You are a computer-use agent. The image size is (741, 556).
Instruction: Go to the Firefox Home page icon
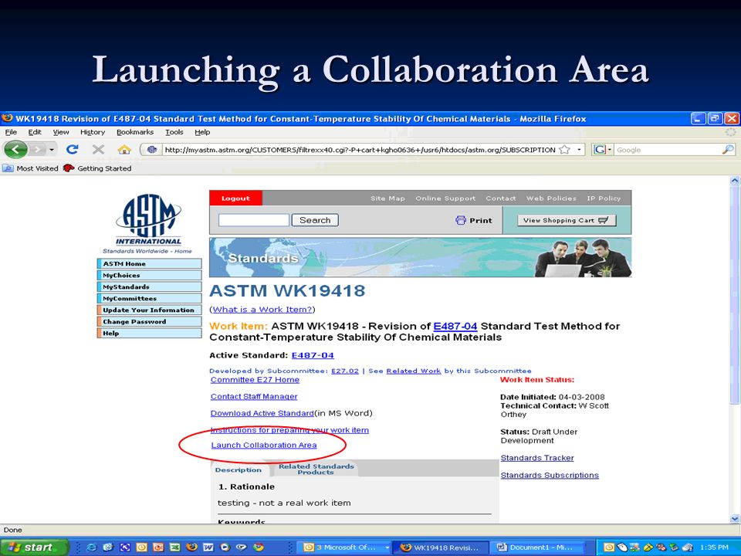pos(124,149)
